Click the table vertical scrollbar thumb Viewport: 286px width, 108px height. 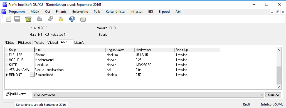(x=278, y=75)
